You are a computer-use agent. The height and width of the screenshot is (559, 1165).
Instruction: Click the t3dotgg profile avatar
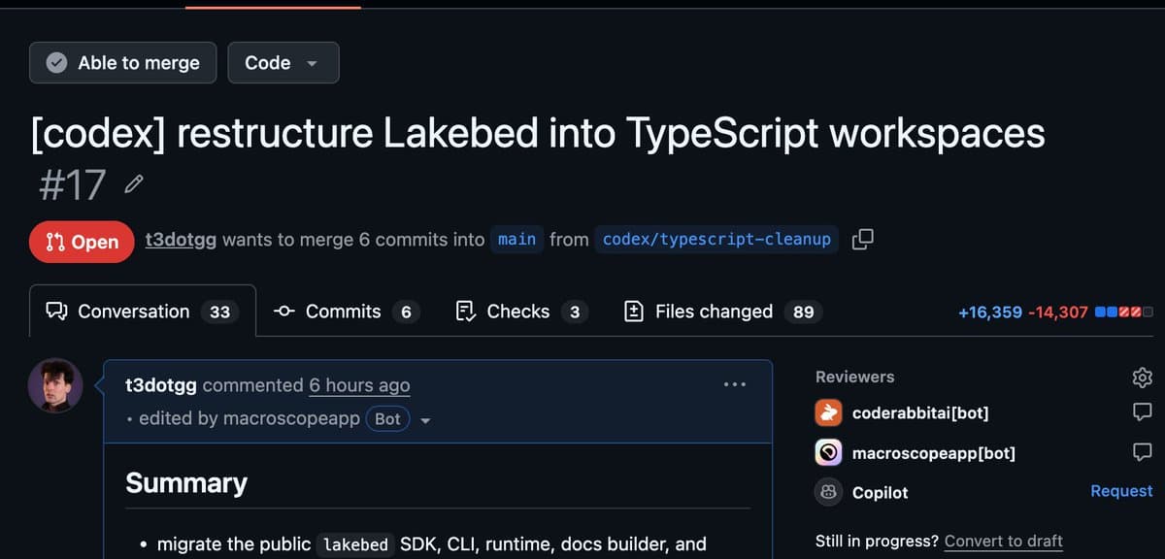pos(55,385)
